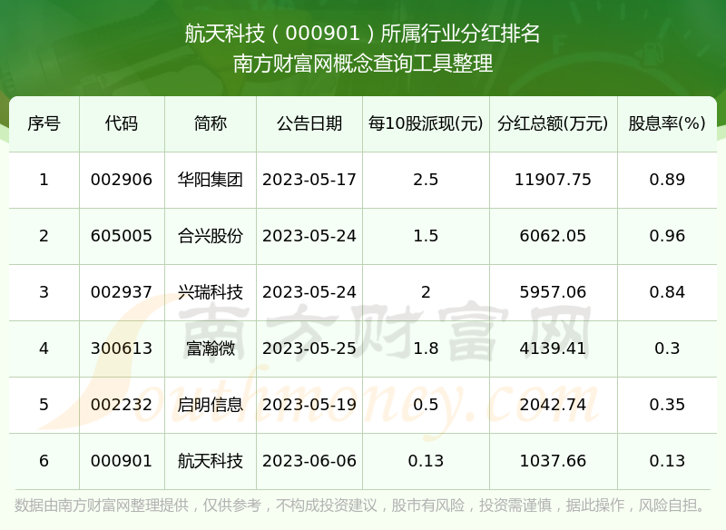Select stock code 002937
Screen dimensions: 726x530
click(x=122, y=292)
